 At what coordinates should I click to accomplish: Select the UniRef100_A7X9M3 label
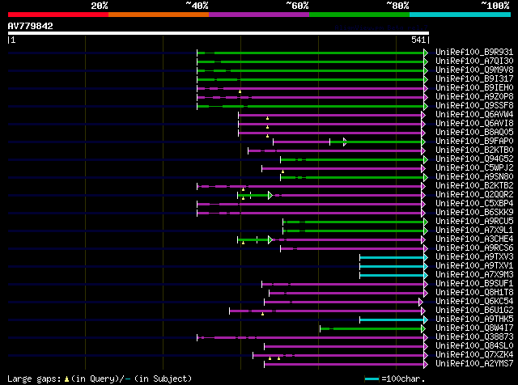tap(474, 275)
